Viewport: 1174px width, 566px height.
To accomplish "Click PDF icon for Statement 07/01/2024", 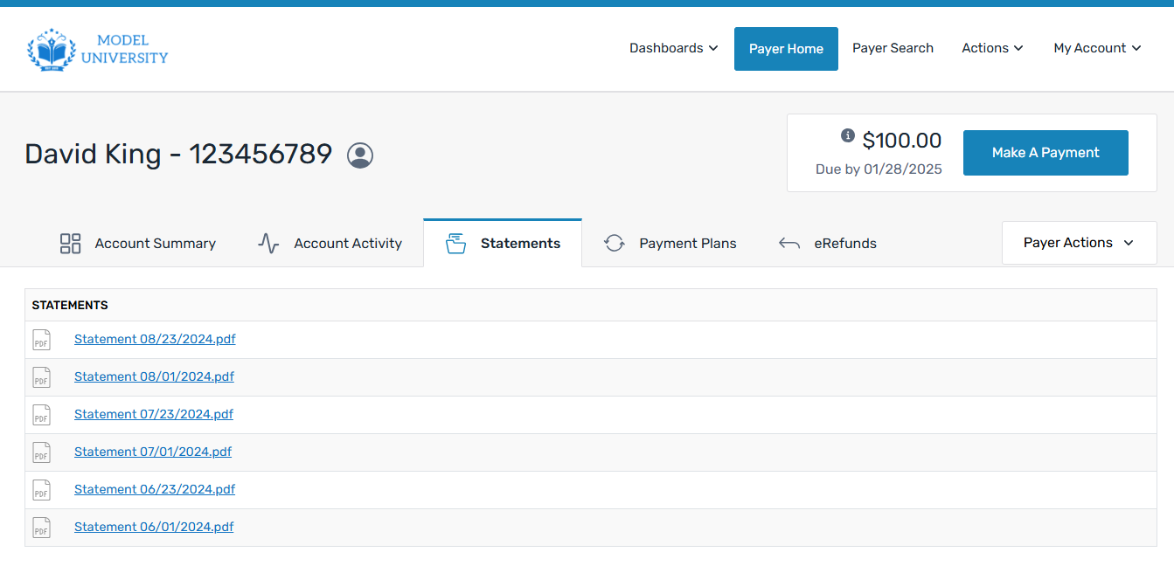I will (41, 452).
